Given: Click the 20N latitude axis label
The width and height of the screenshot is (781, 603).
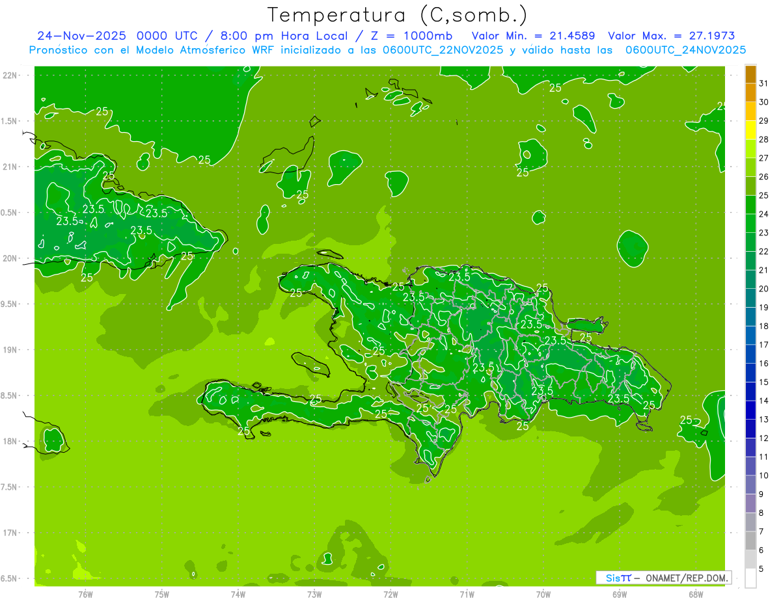Looking at the screenshot, I should click(x=9, y=258).
